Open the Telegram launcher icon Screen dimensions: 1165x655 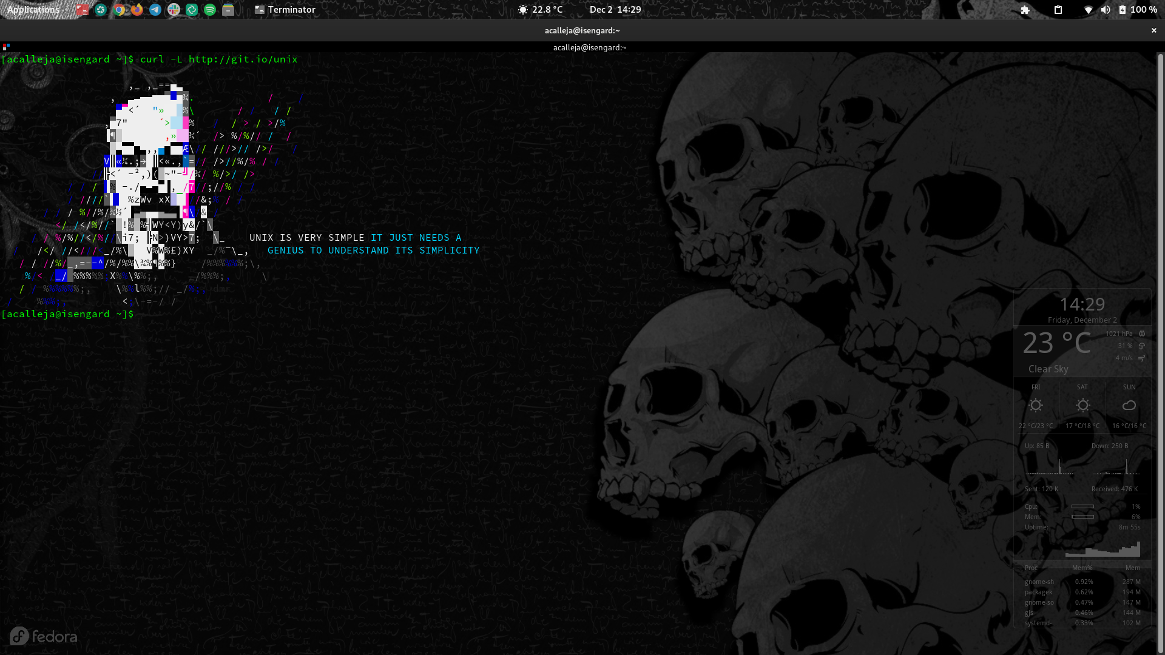(x=155, y=10)
